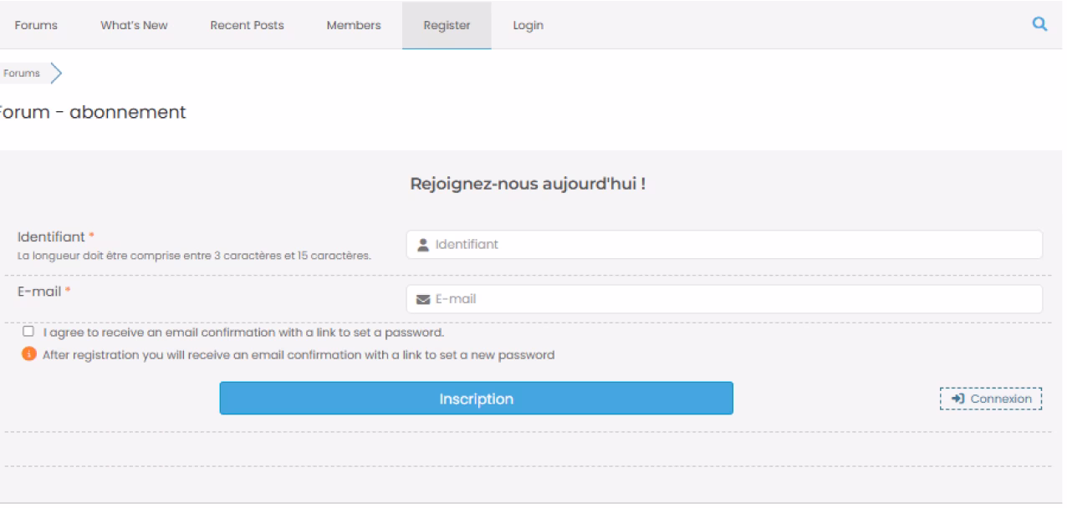The height and width of the screenshot is (508, 1067).
Task: Click the 'Rejoignez-nous aujourd'hui !' heading
Action: pos(528,185)
